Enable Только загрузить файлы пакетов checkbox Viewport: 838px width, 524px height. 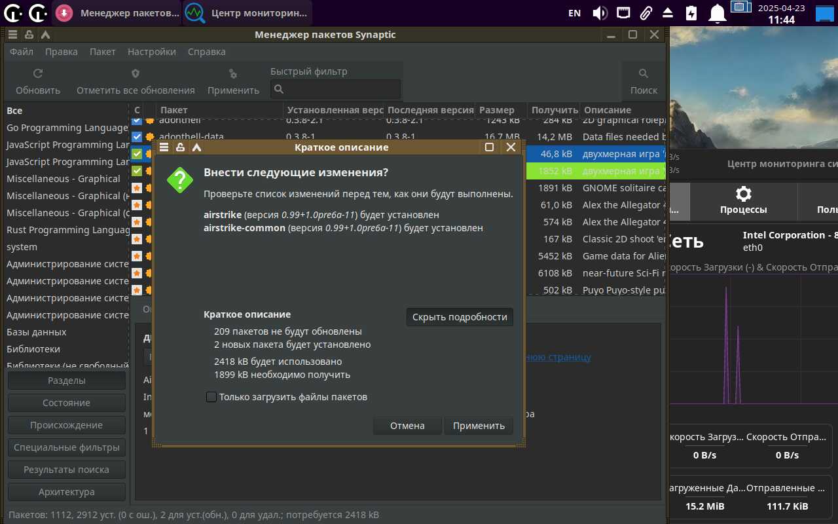point(211,397)
